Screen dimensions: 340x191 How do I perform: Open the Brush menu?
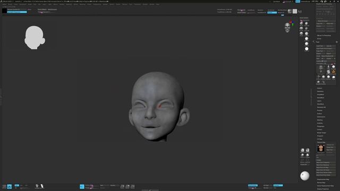(x=10, y=4)
